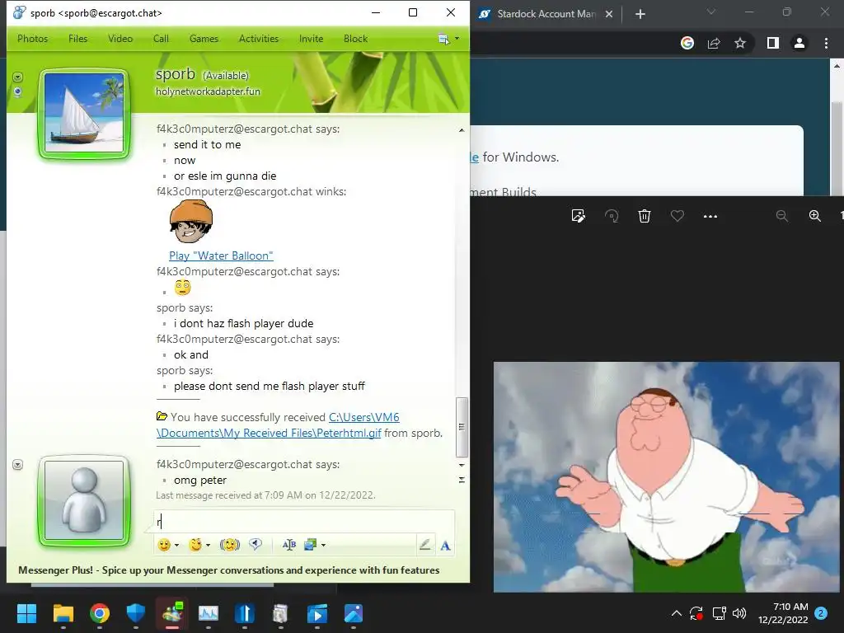Click your default gray avatar picture
Image resolution: width=844 pixels, height=633 pixels.
(x=84, y=500)
